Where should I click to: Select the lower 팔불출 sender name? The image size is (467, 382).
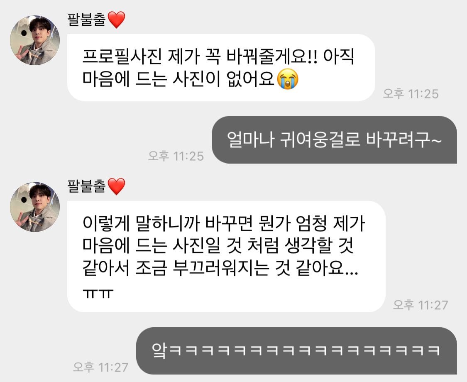point(87,186)
